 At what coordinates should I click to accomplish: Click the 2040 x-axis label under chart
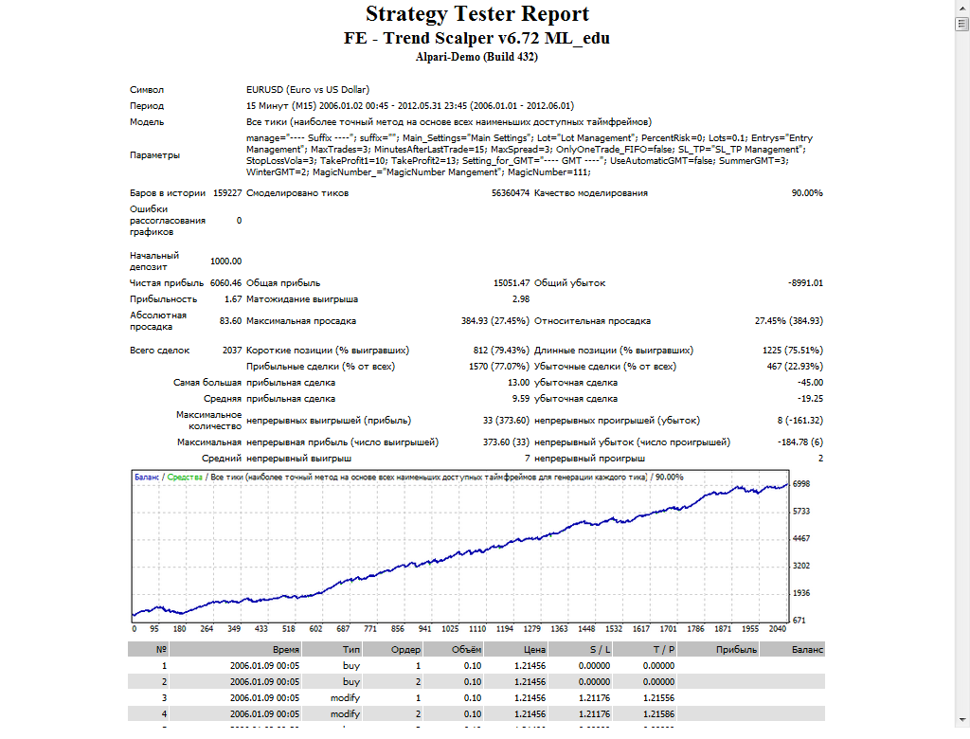tap(778, 629)
